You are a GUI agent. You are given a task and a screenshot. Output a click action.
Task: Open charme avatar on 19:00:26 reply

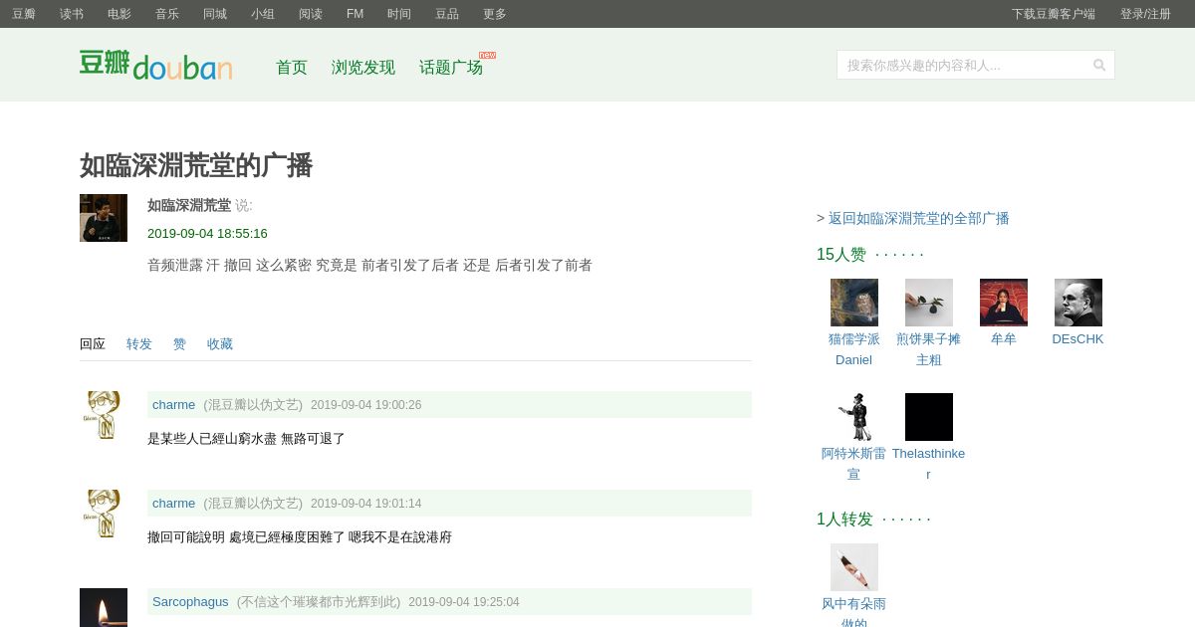click(x=104, y=415)
